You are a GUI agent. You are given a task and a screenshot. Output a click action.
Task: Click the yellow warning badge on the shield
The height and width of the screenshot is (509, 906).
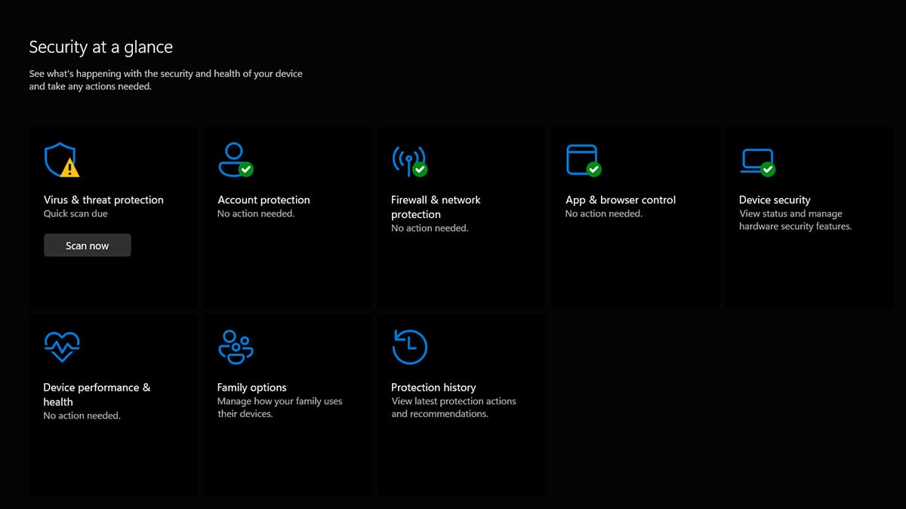(x=69, y=166)
